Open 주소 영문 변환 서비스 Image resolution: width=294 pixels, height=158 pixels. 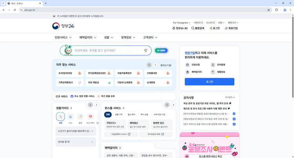click(82, 96)
